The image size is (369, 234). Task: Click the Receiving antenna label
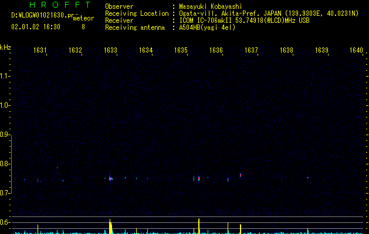click(x=135, y=27)
